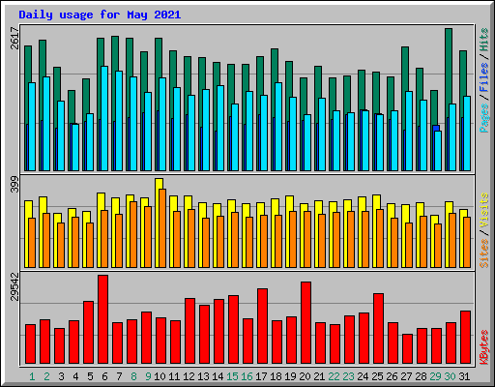The height and width of the screenshot is (387, 495).
Task: Click the "KBytes" legend label
Action: (483, 347)
